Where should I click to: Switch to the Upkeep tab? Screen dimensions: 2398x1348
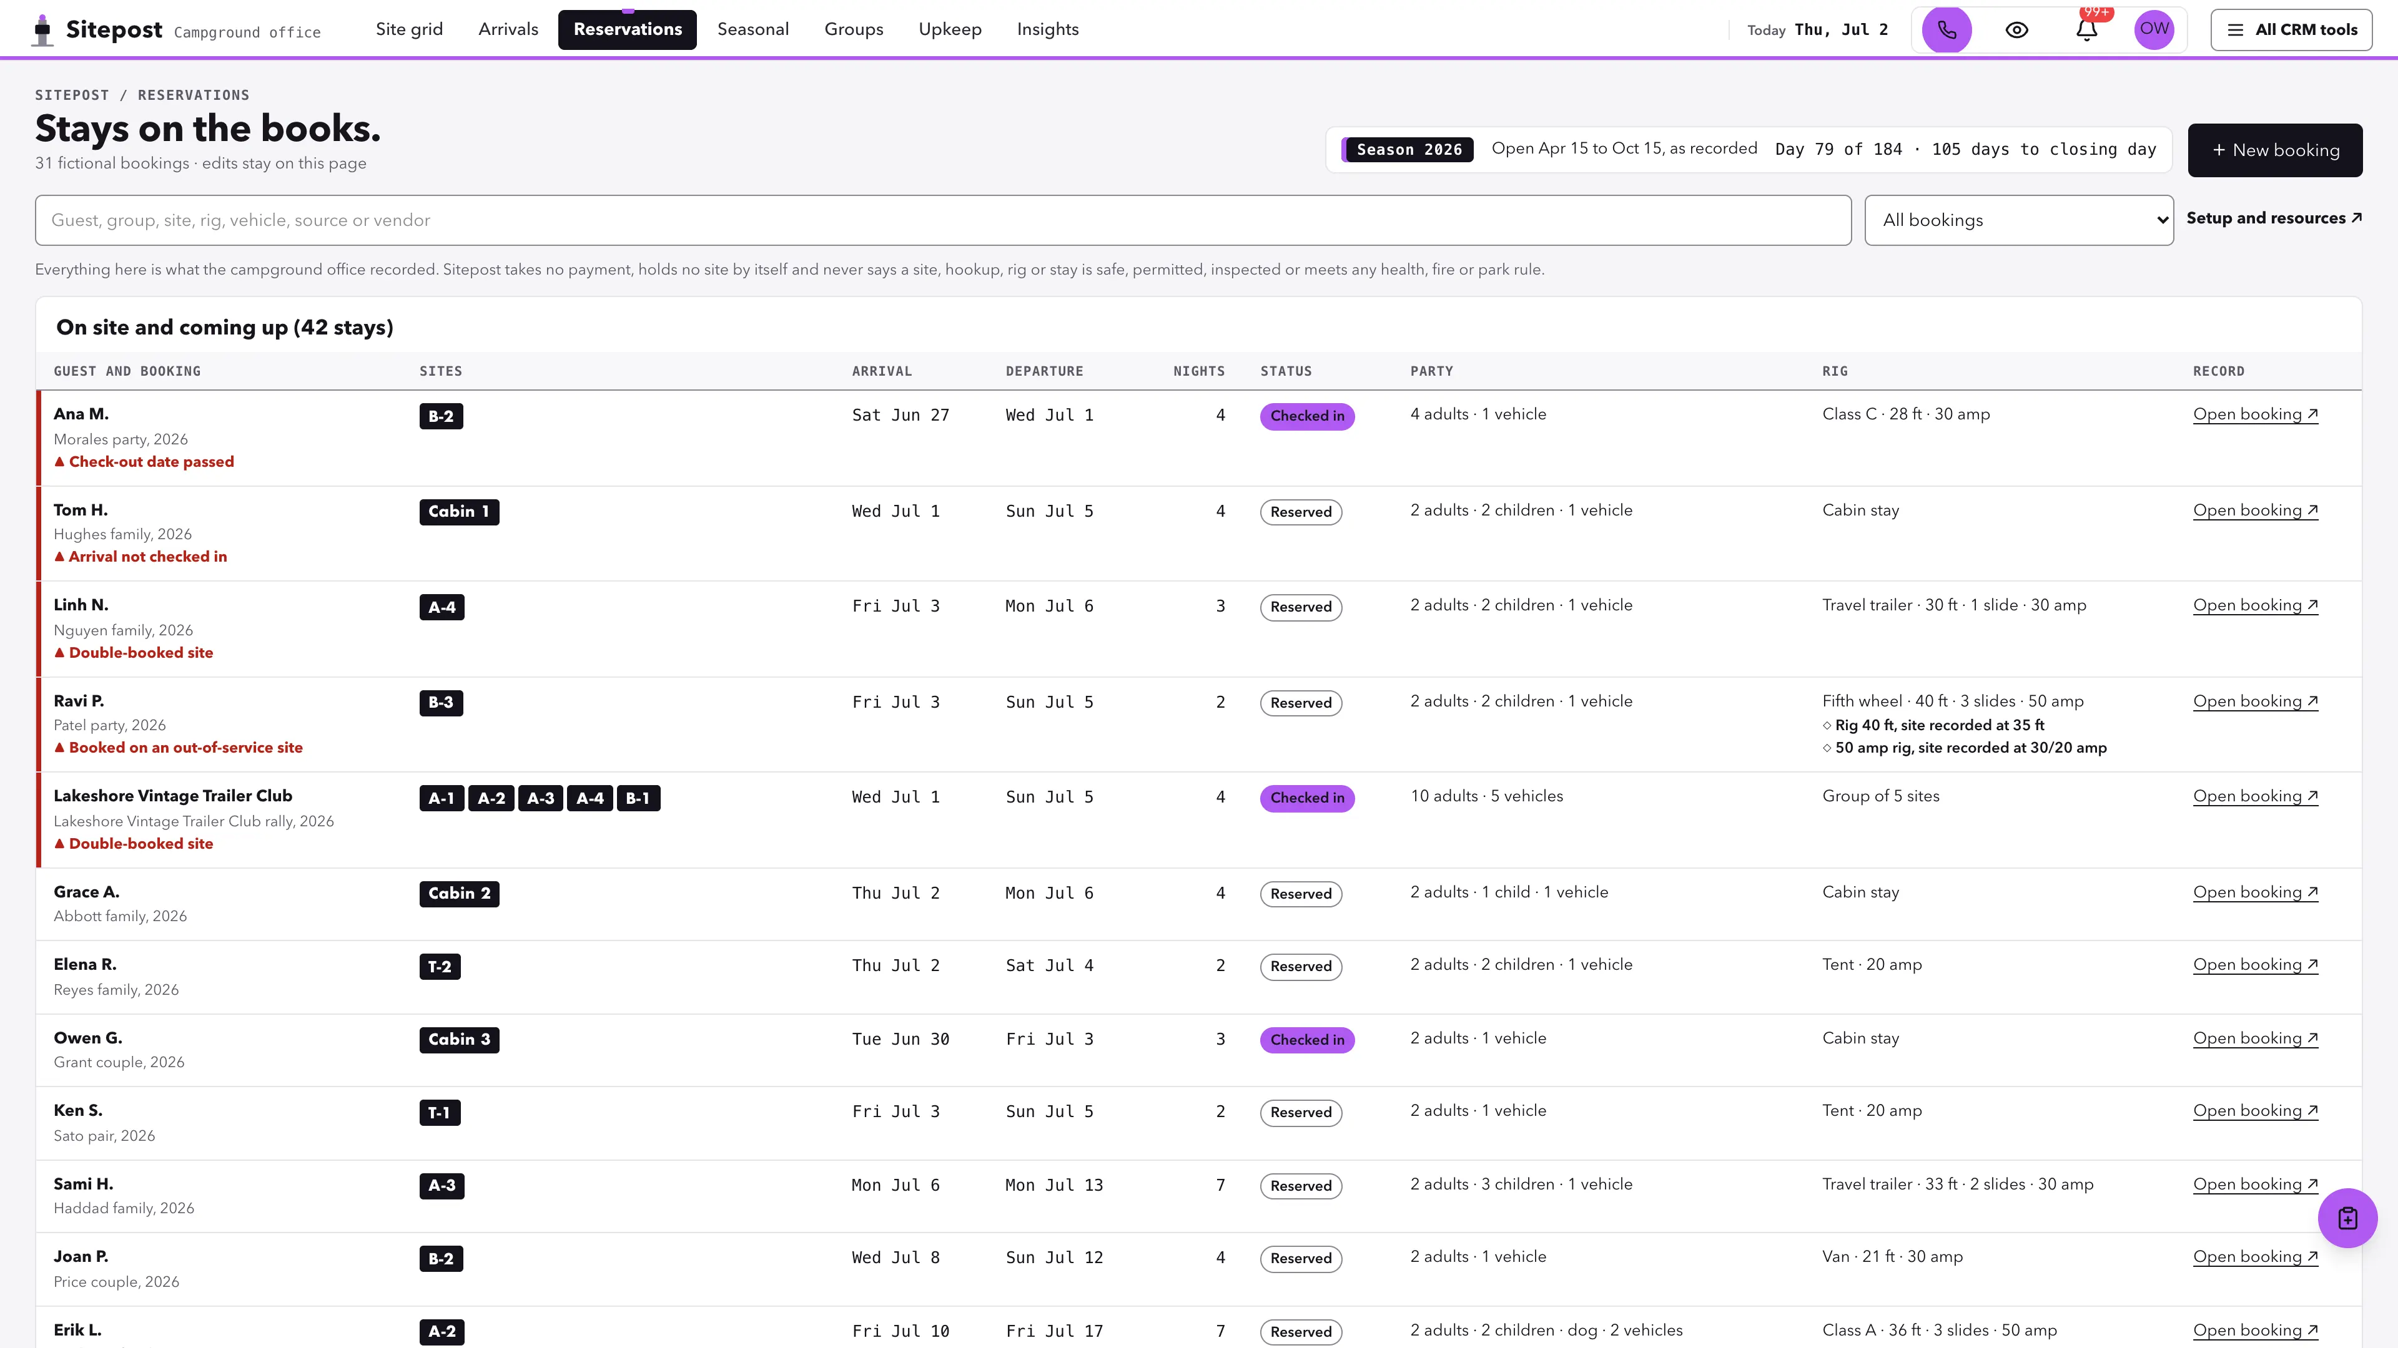[949, 29]
